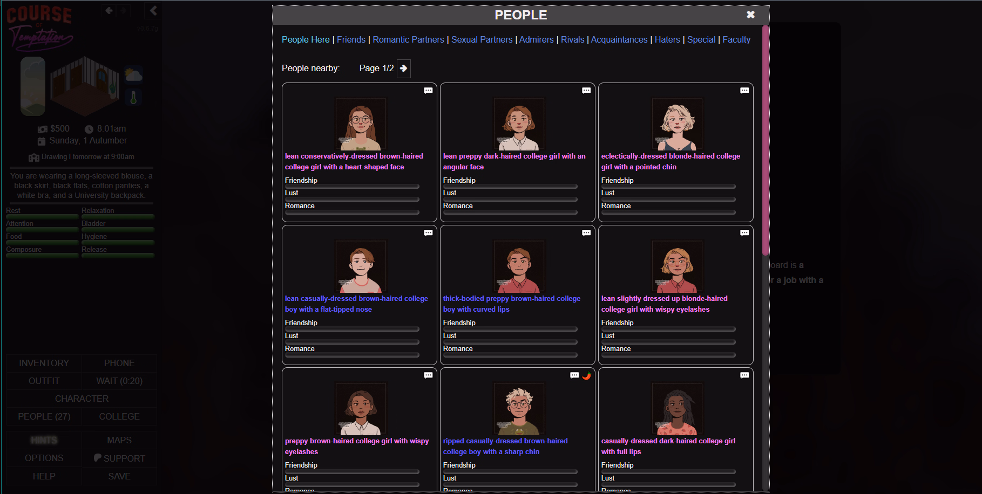Close the People panel with the X
Viewport: 982px width, 494px height.
pos(750,15)
